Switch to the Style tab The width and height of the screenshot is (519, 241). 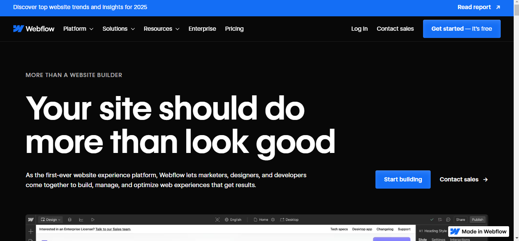click(423, 239)
